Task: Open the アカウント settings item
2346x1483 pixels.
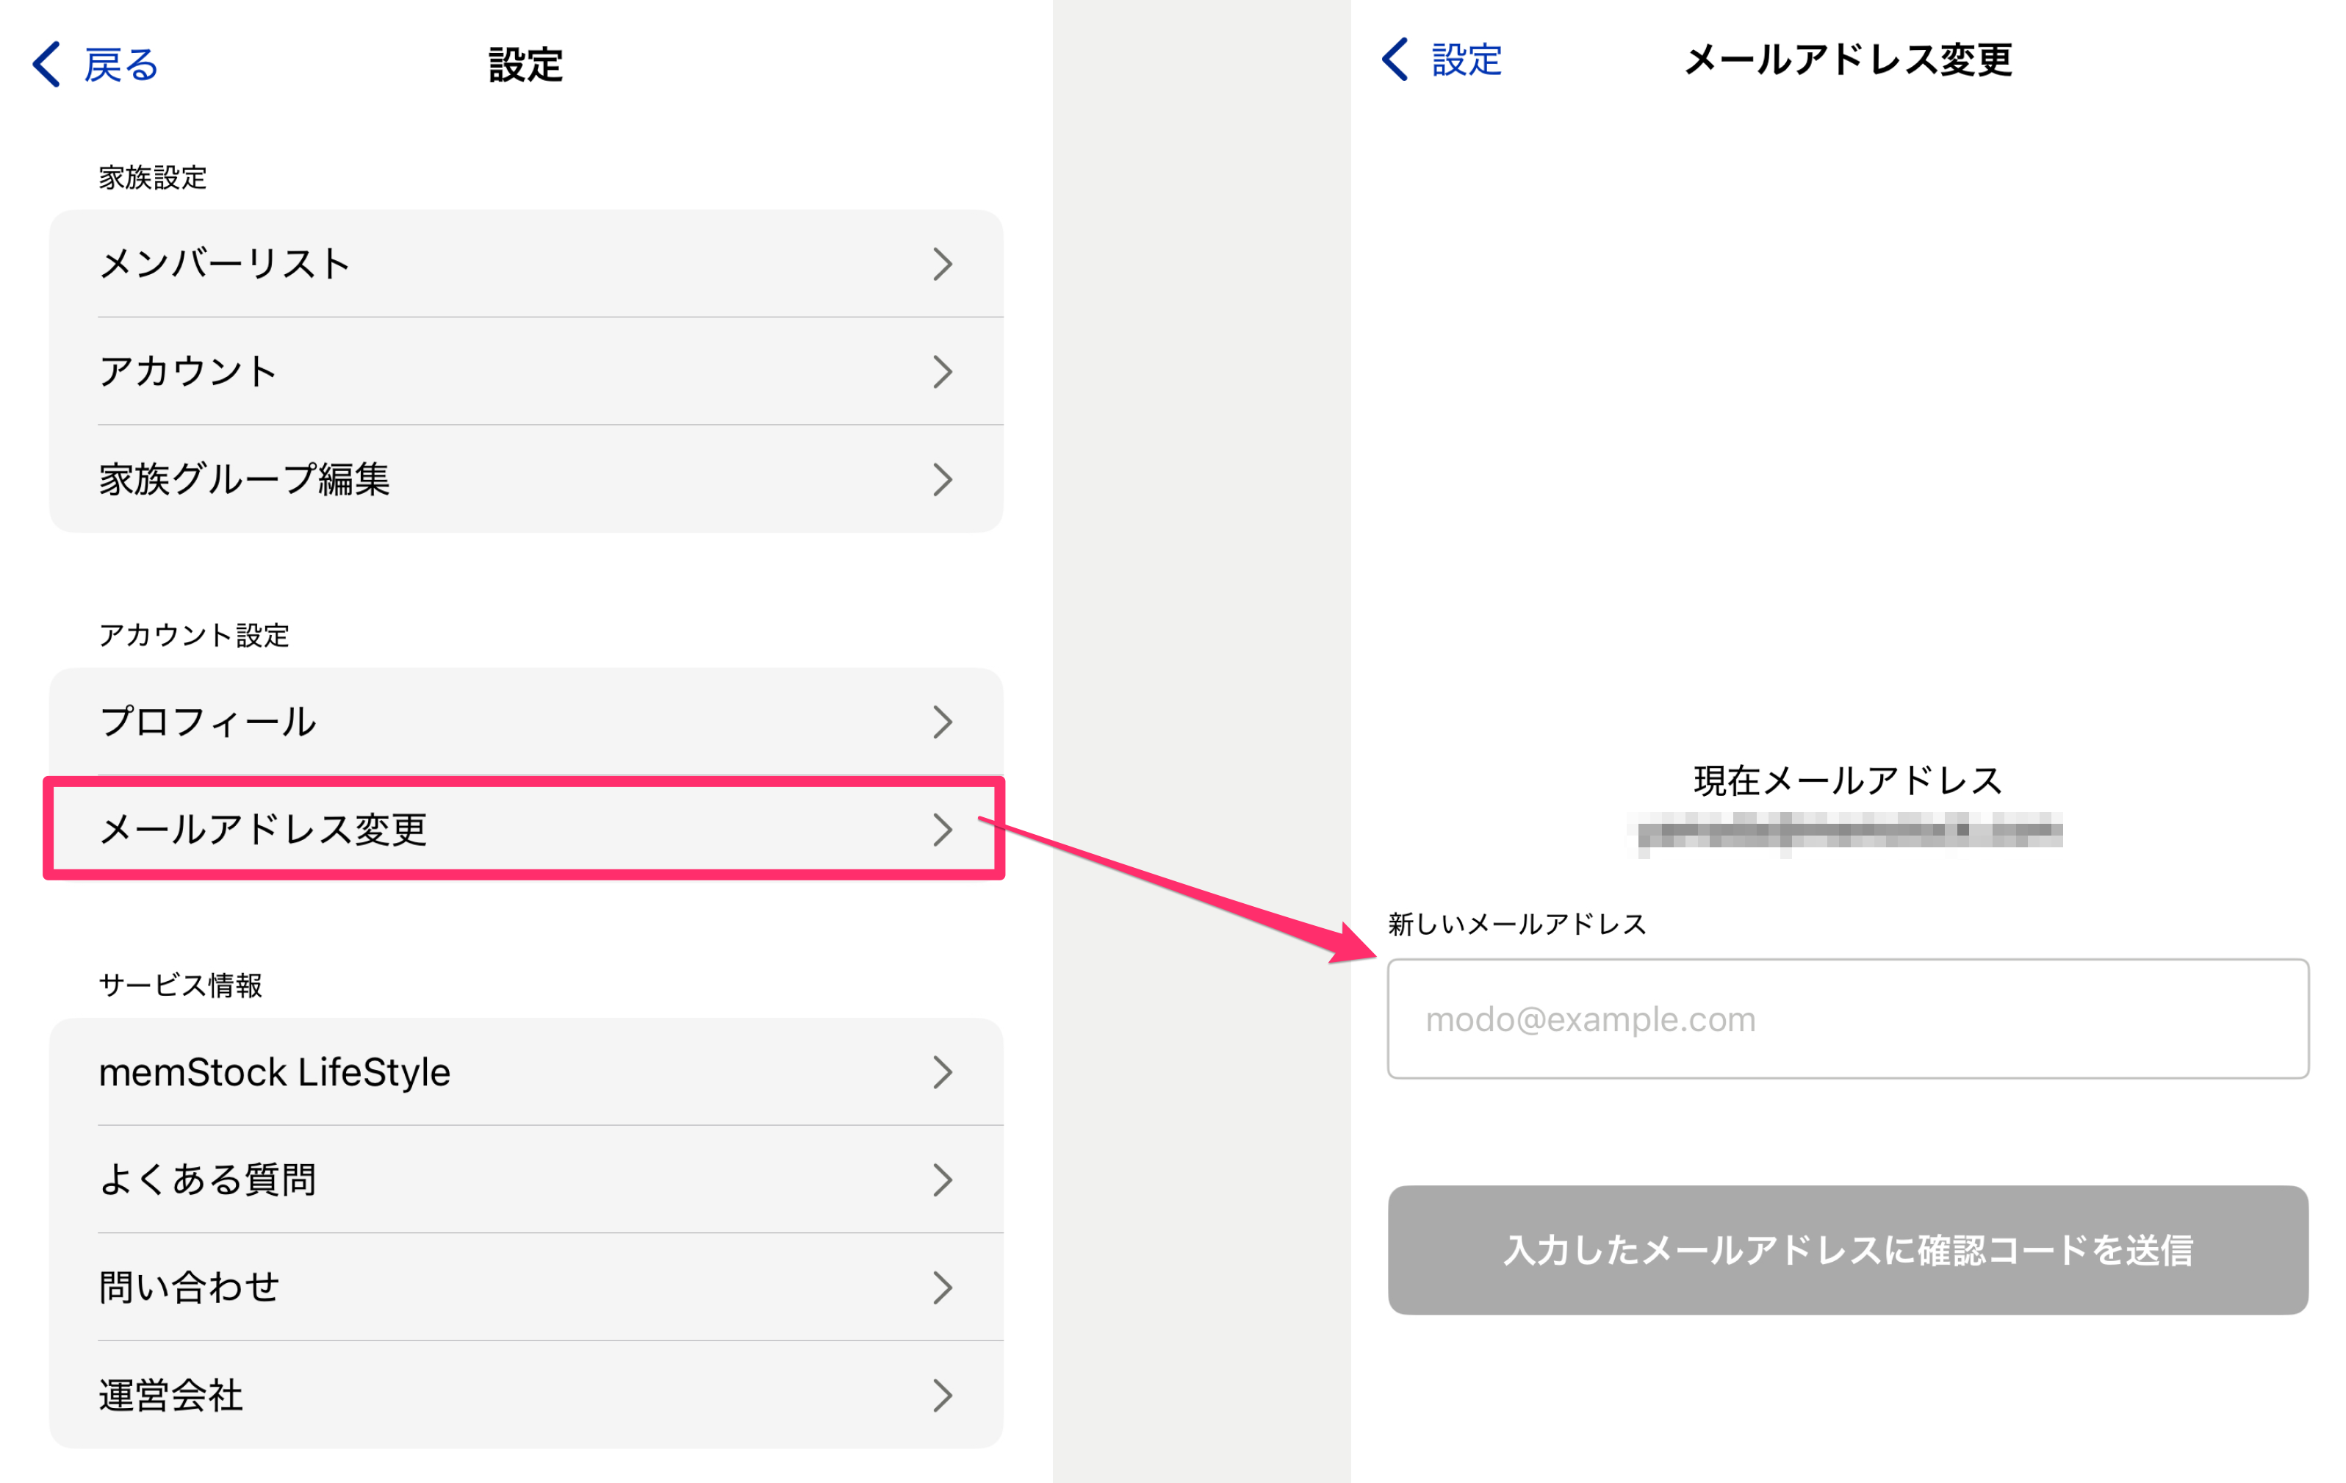Action: pyautogui.click(x=188, y=371)
